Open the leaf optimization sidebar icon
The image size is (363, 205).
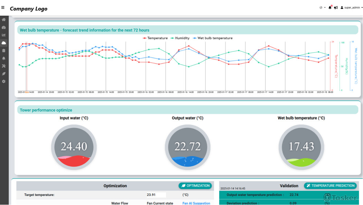[x=4, y=74]
